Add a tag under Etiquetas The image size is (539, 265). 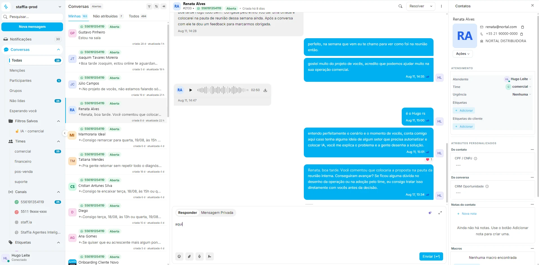click(x=464, y=110)
